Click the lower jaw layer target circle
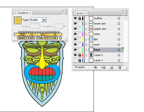 tap(119, 23)
